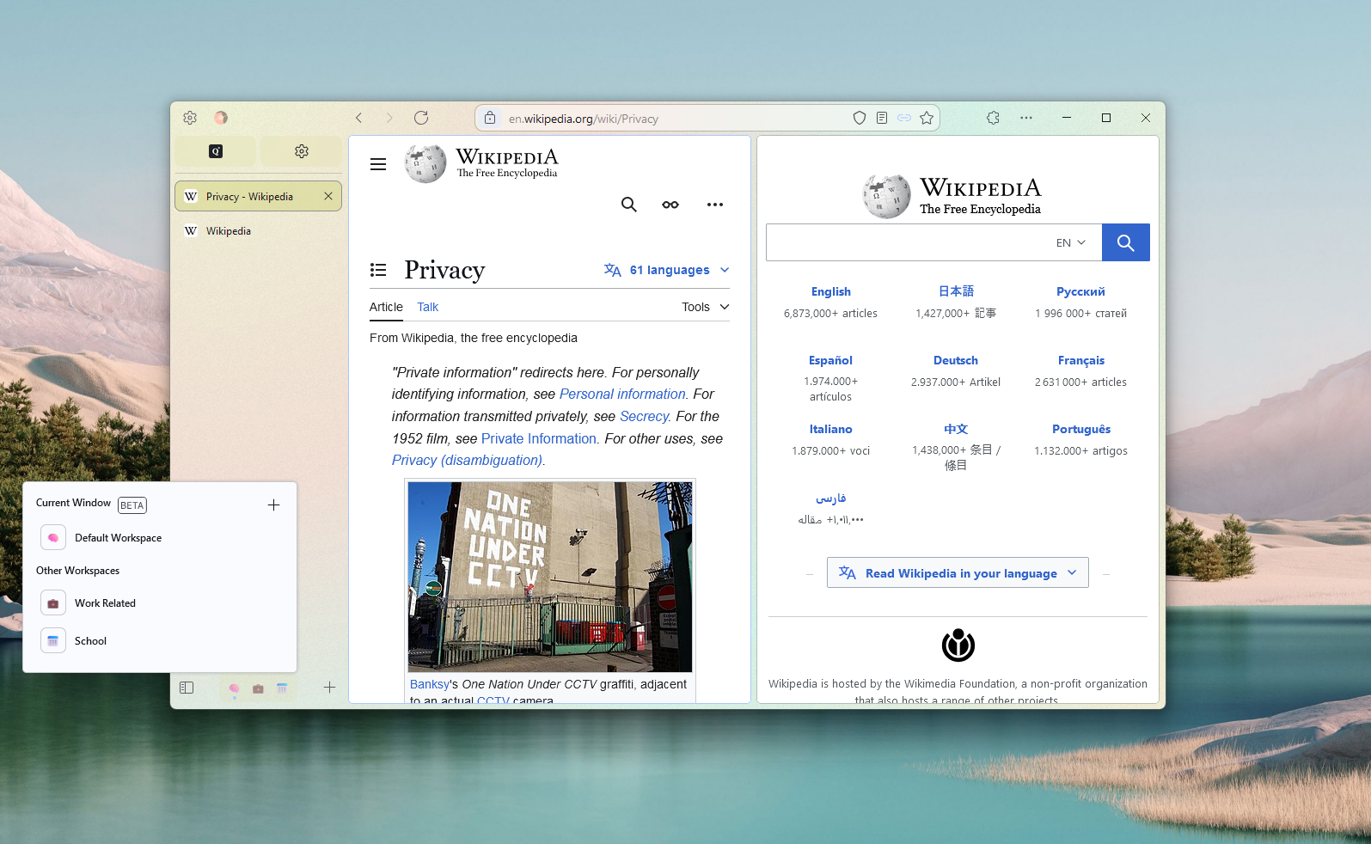Bookmark this page with the star icon
The width and height of the screenshot is (1371, 844).
[927, 118]
